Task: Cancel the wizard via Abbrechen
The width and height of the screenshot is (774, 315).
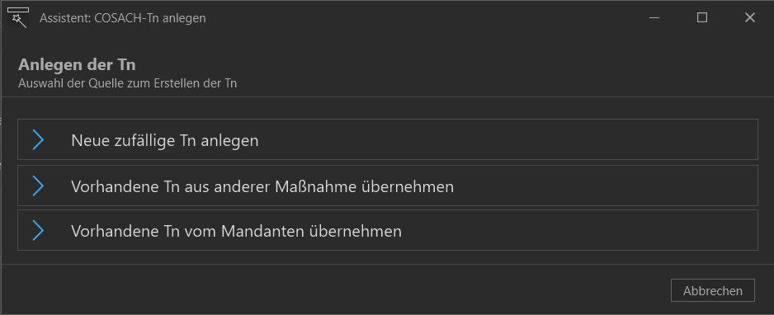Action: [713, 290]
